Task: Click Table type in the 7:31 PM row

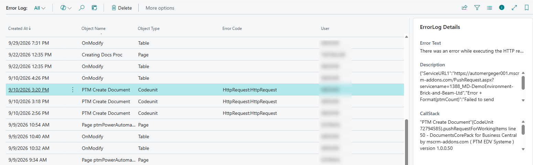Action: 143,43
